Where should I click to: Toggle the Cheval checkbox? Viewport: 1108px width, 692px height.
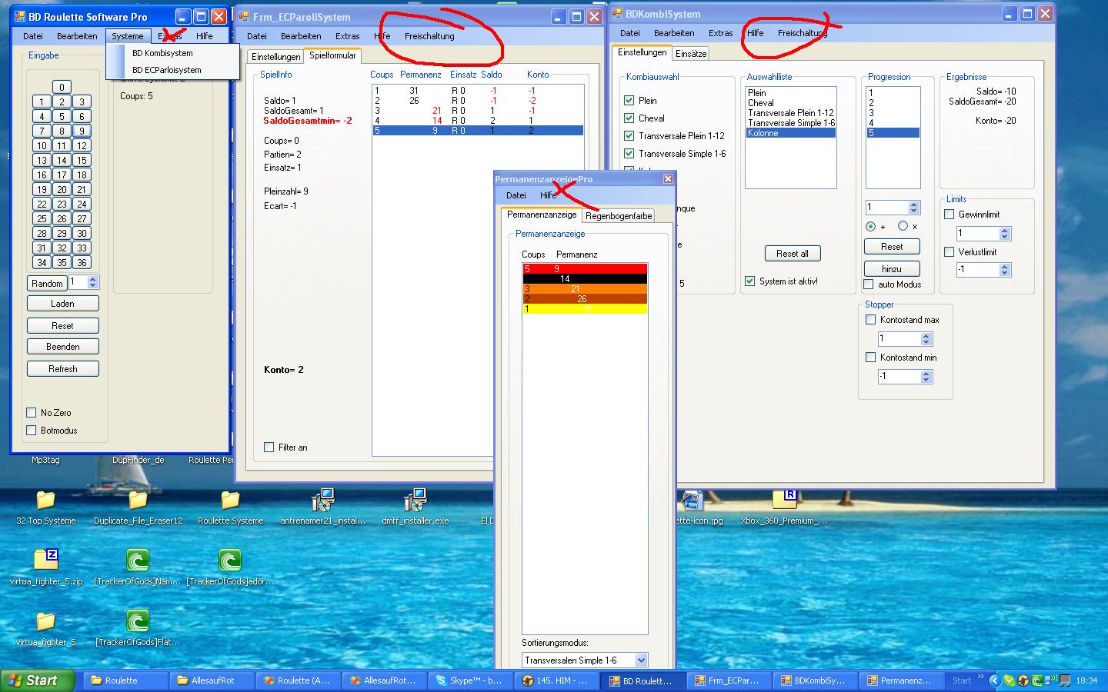(629, 118)
